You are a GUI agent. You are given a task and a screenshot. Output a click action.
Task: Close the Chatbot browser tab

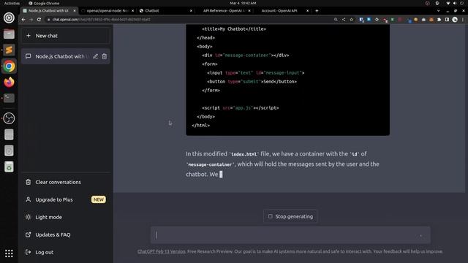[x=191, y=11]
